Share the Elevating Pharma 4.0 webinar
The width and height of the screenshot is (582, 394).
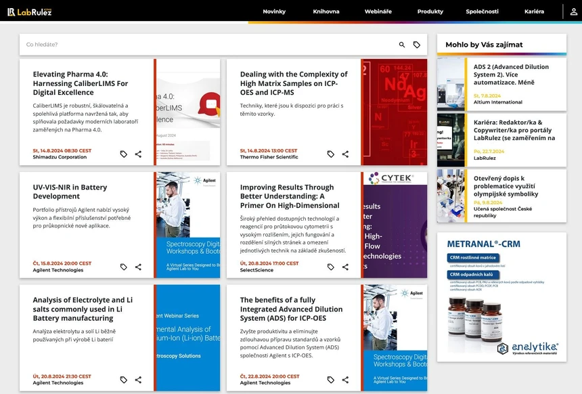tap(138, 154)
